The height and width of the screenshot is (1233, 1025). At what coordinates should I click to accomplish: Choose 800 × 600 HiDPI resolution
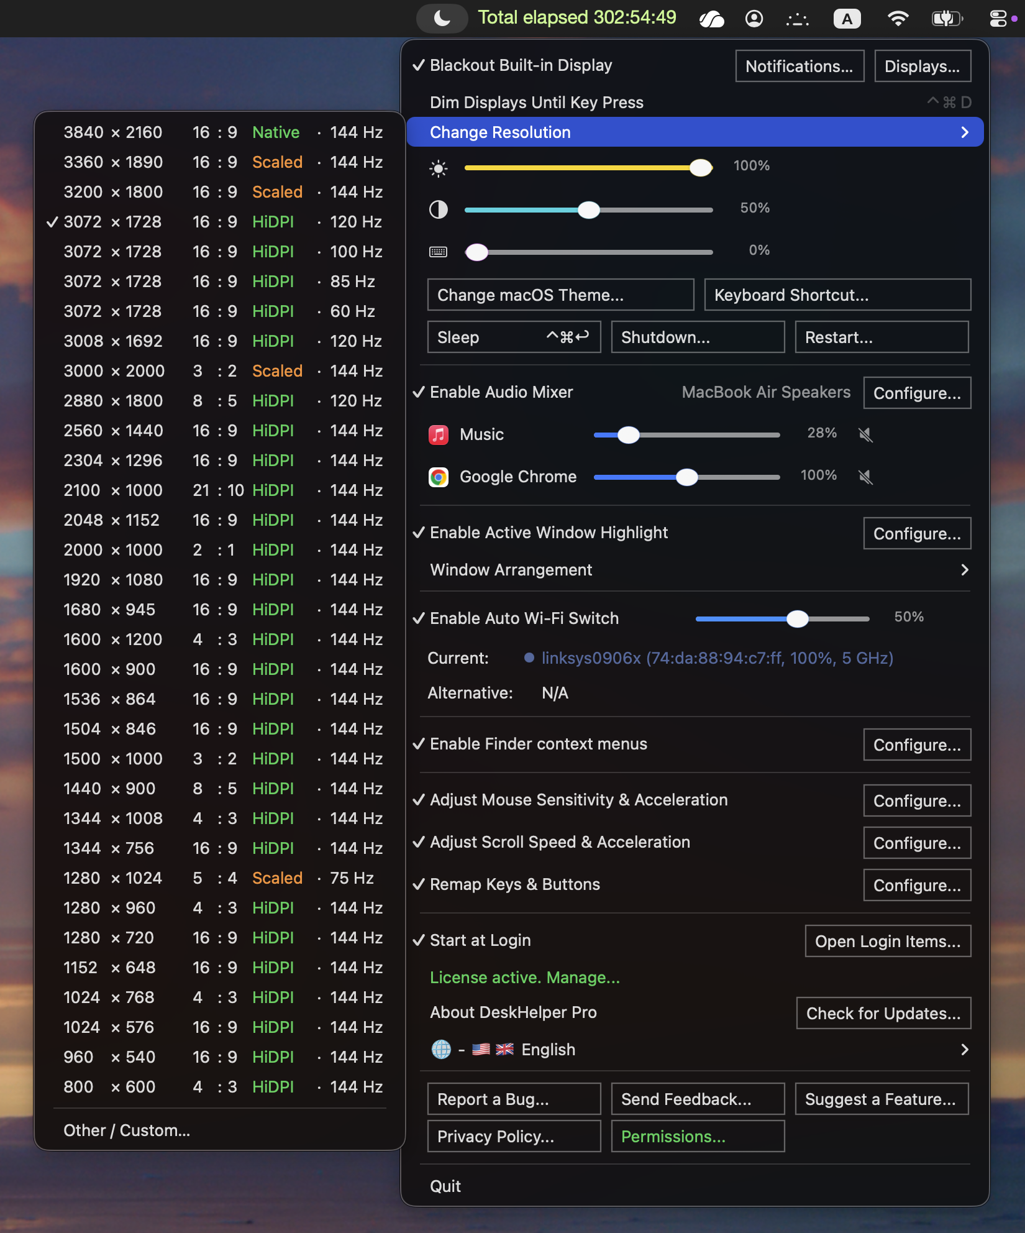click(219, 1087)
